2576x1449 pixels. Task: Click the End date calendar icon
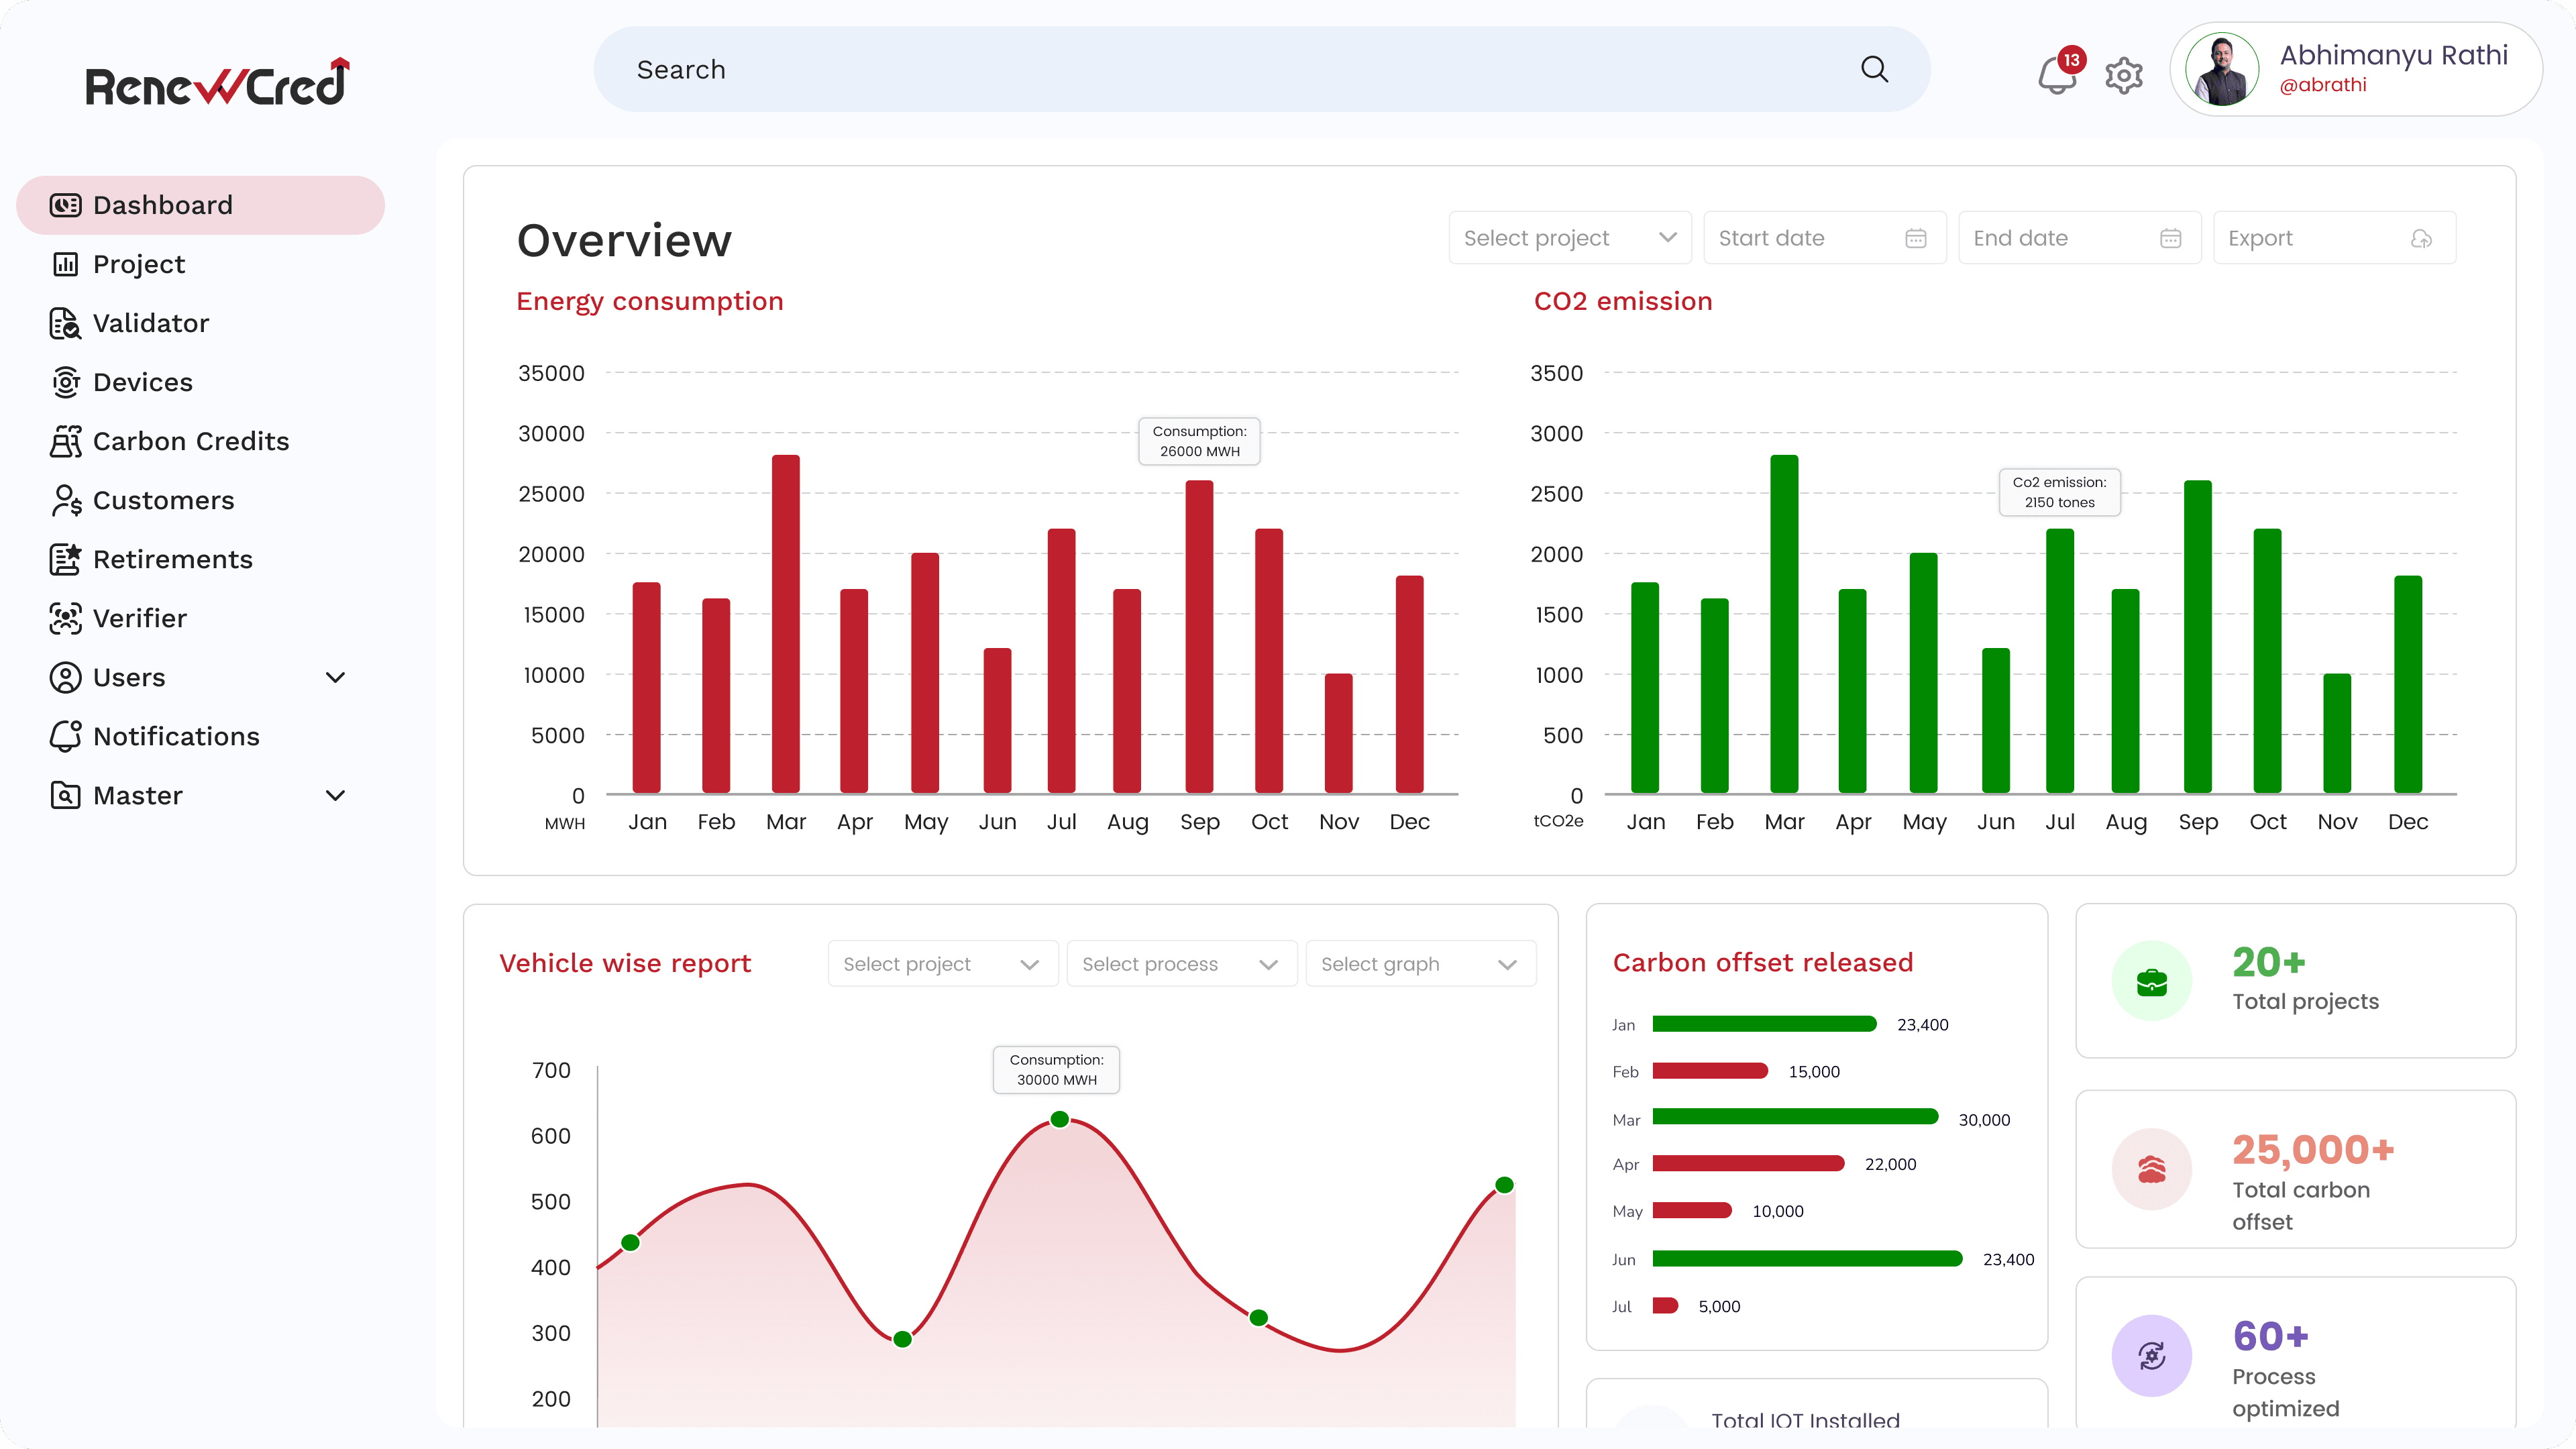click(x=2170, y=238)
